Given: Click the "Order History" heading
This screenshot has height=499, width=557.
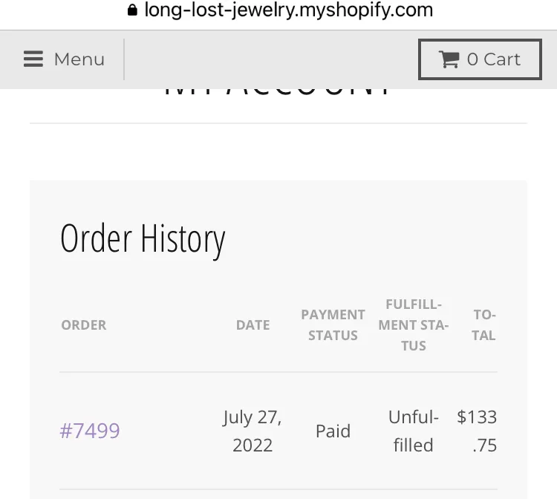Looking at the screenshot, I should point(143,239).
